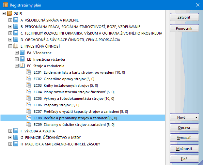Click the document icon for EC06 Pasporty strojov

click(x=29, y=105)
